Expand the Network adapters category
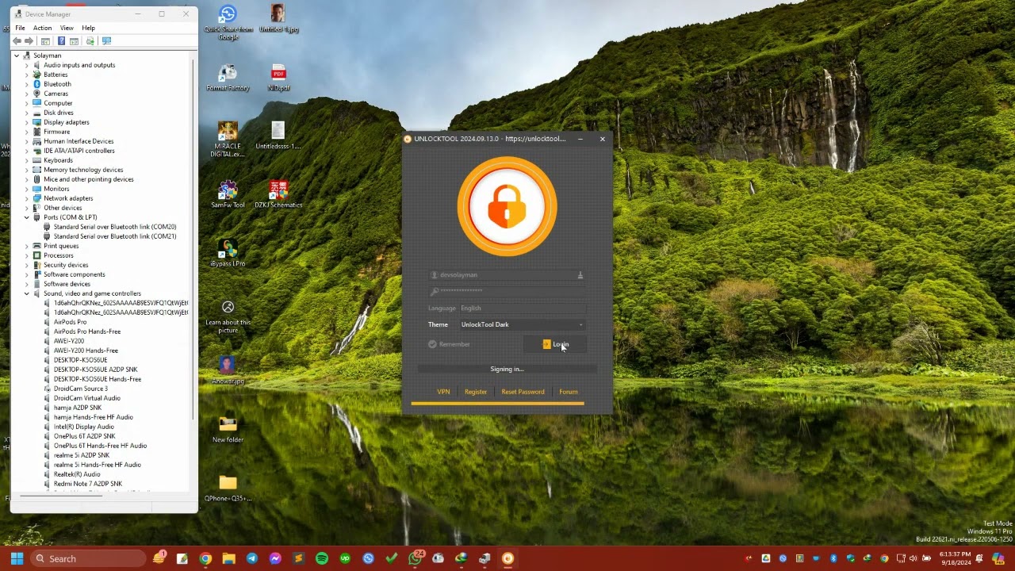The height and width of the screenshot is (571, 1015). [26, 198]
